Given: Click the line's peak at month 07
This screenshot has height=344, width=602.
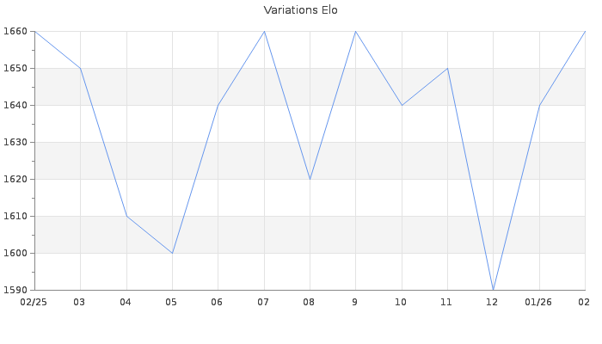Looking at the screenshot, I should click(x=264, y=31).
